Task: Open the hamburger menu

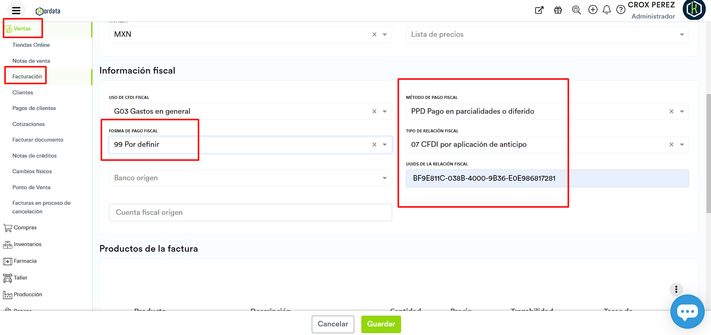Action: [16, 10]
